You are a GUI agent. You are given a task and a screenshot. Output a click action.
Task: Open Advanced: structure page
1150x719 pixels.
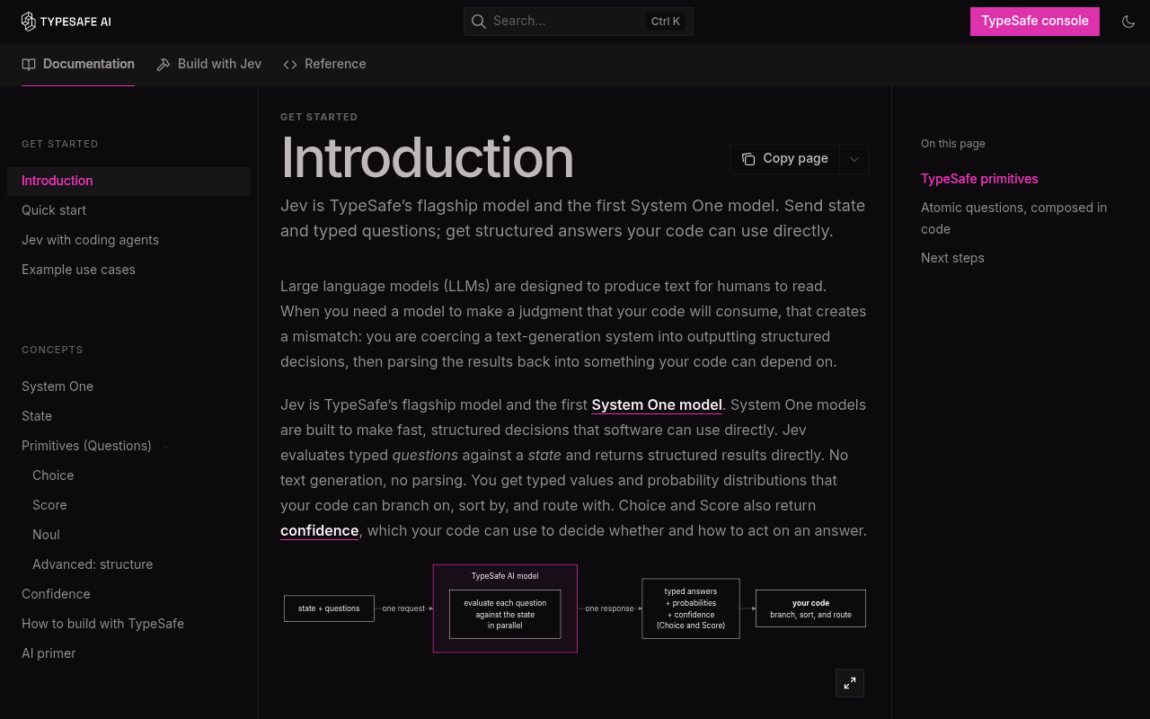point(128,564)
